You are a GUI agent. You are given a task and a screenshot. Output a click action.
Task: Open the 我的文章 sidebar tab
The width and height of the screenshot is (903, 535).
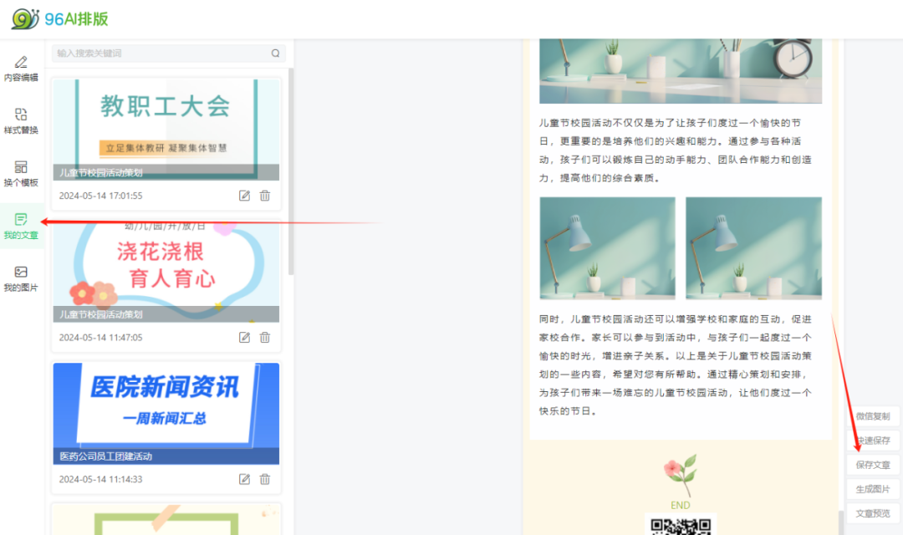click(x=21, y=227)
